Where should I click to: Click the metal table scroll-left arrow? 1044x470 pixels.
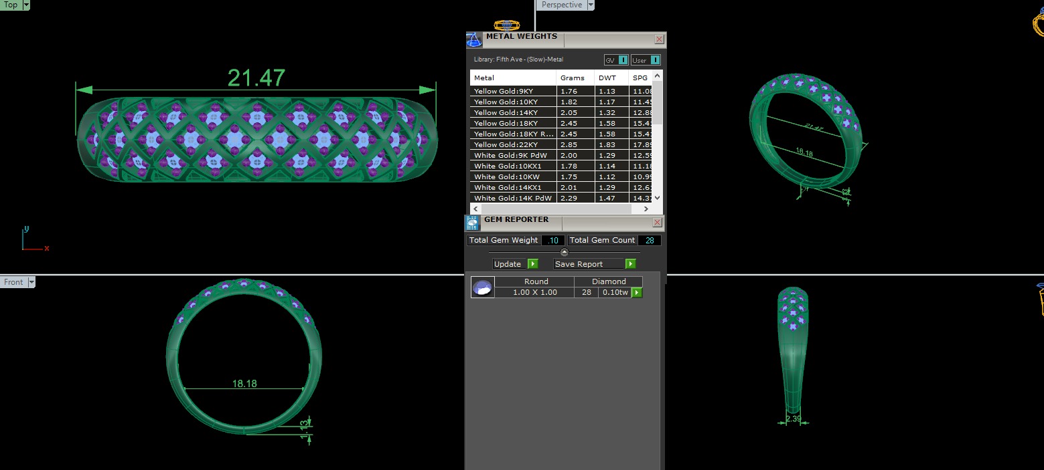[x=475, y=209]
